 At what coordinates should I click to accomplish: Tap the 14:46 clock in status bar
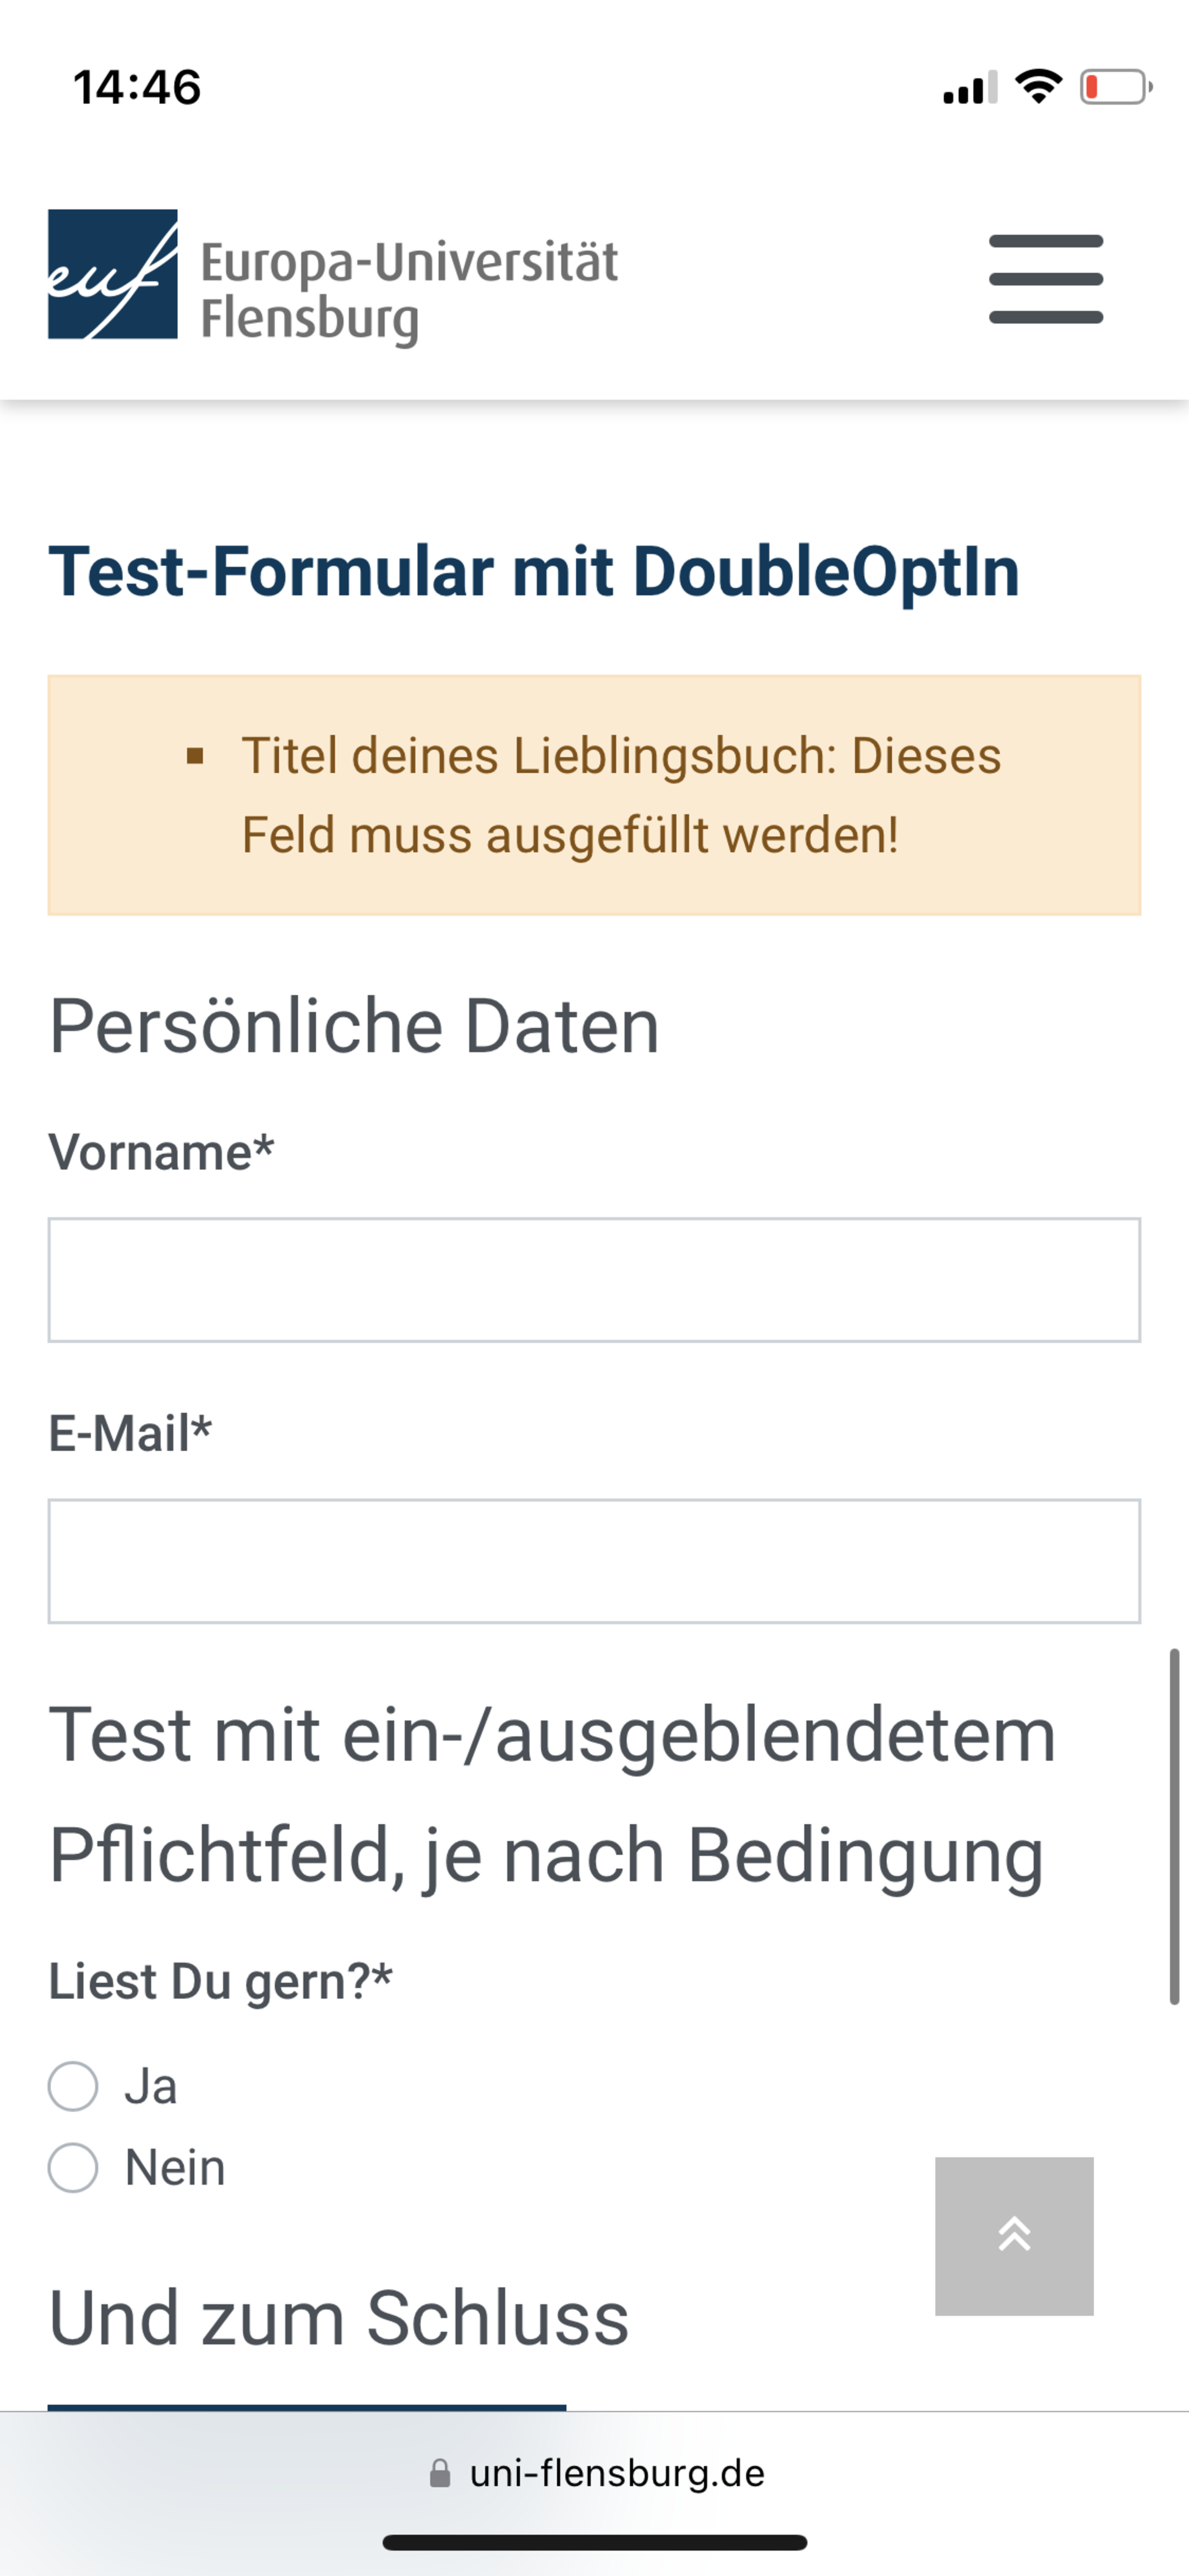137,87
